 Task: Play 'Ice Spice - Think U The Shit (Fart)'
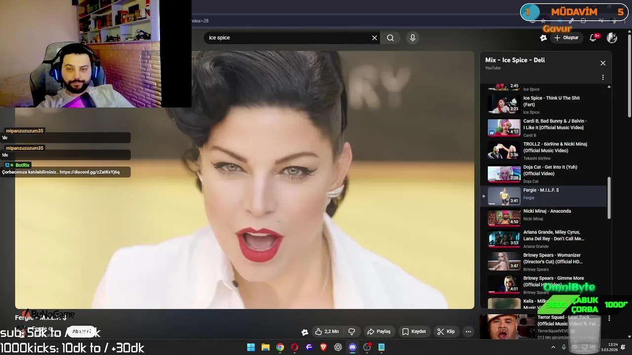[x=552, y=101]
